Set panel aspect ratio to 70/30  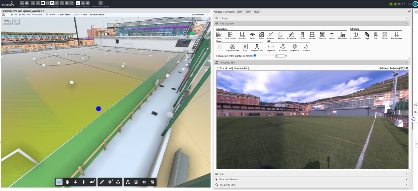click(x=257, y=12)
